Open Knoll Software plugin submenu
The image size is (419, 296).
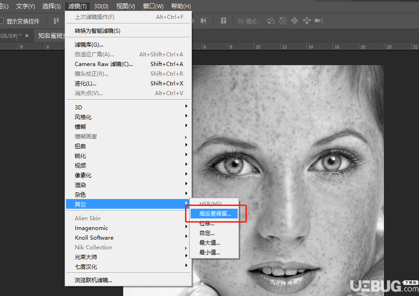tap(129, 237)
